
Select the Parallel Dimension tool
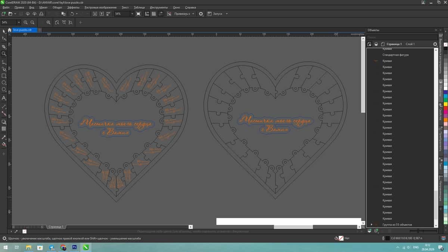4,106
